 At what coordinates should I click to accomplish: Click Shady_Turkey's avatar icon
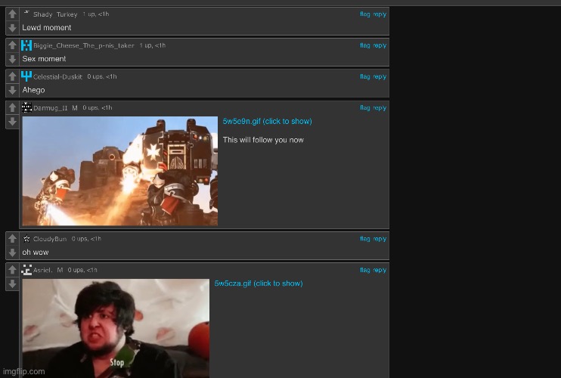[x=26, y=14]
